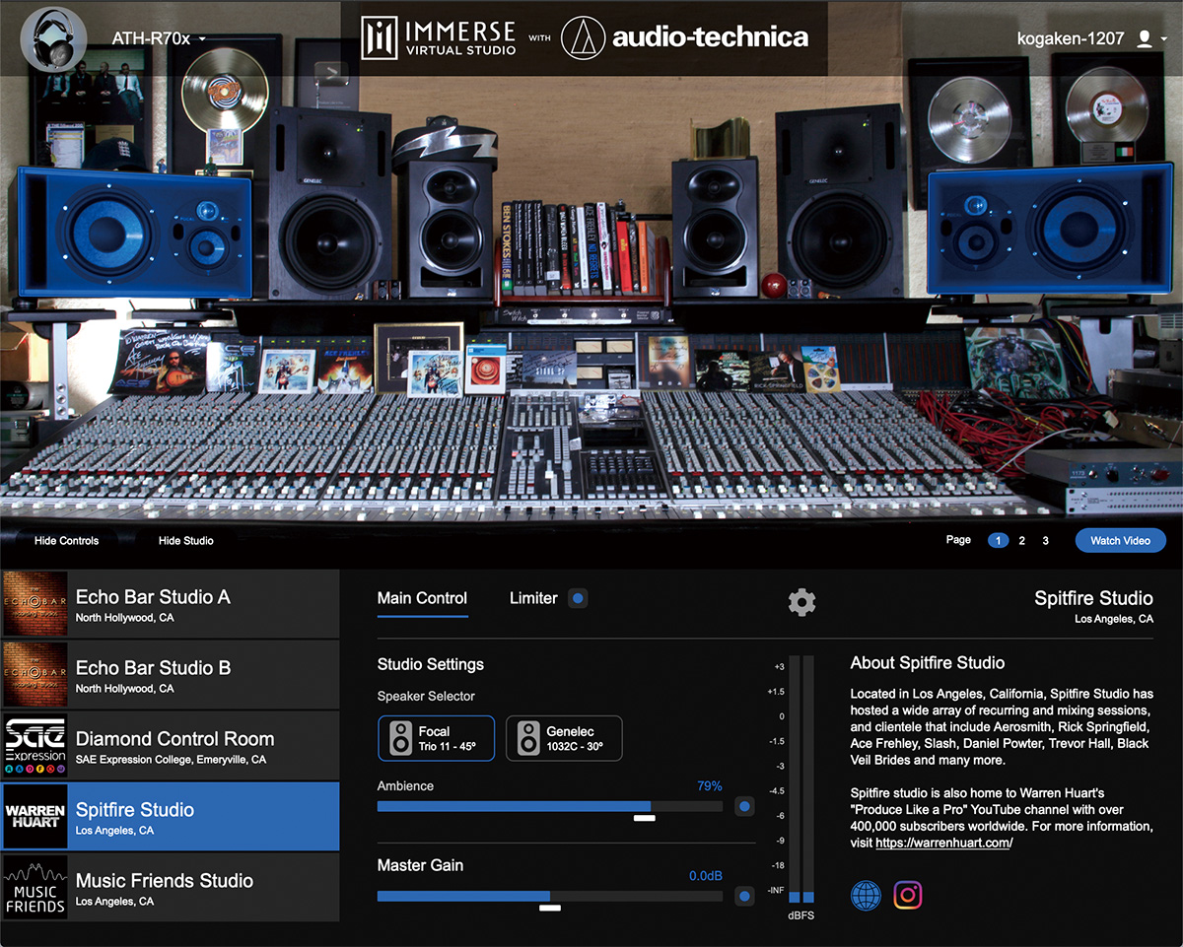Go to photo page 2
The width and height of the screenshot is (1183, 947).
(1022, 541)
